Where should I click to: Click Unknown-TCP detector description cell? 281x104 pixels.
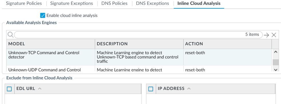coord(139,57)
